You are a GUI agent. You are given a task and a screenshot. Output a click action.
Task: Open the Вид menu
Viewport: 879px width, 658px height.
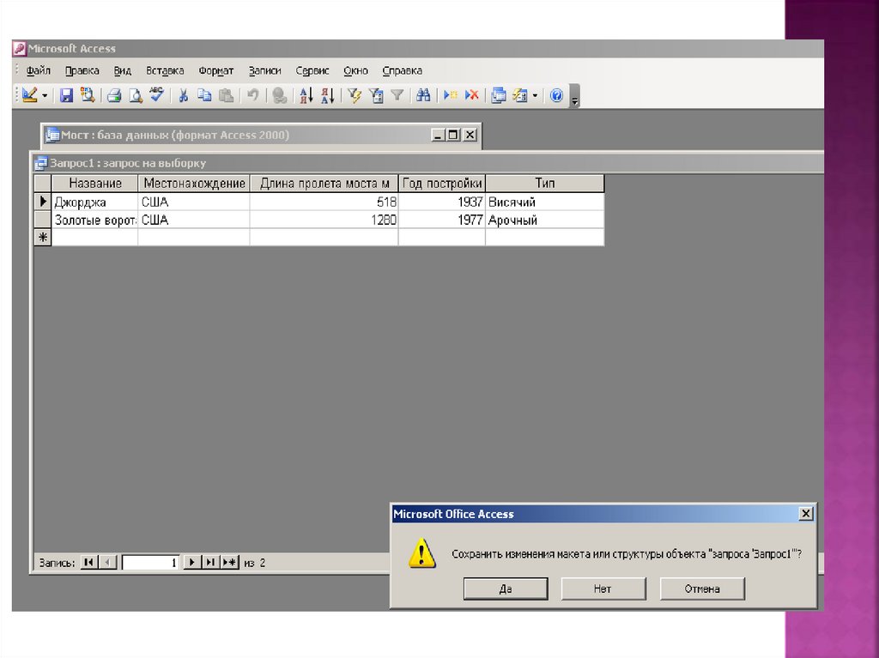pyautogui.click(x=122, y=70)
